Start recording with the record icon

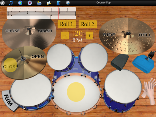(x=30, y=3)
